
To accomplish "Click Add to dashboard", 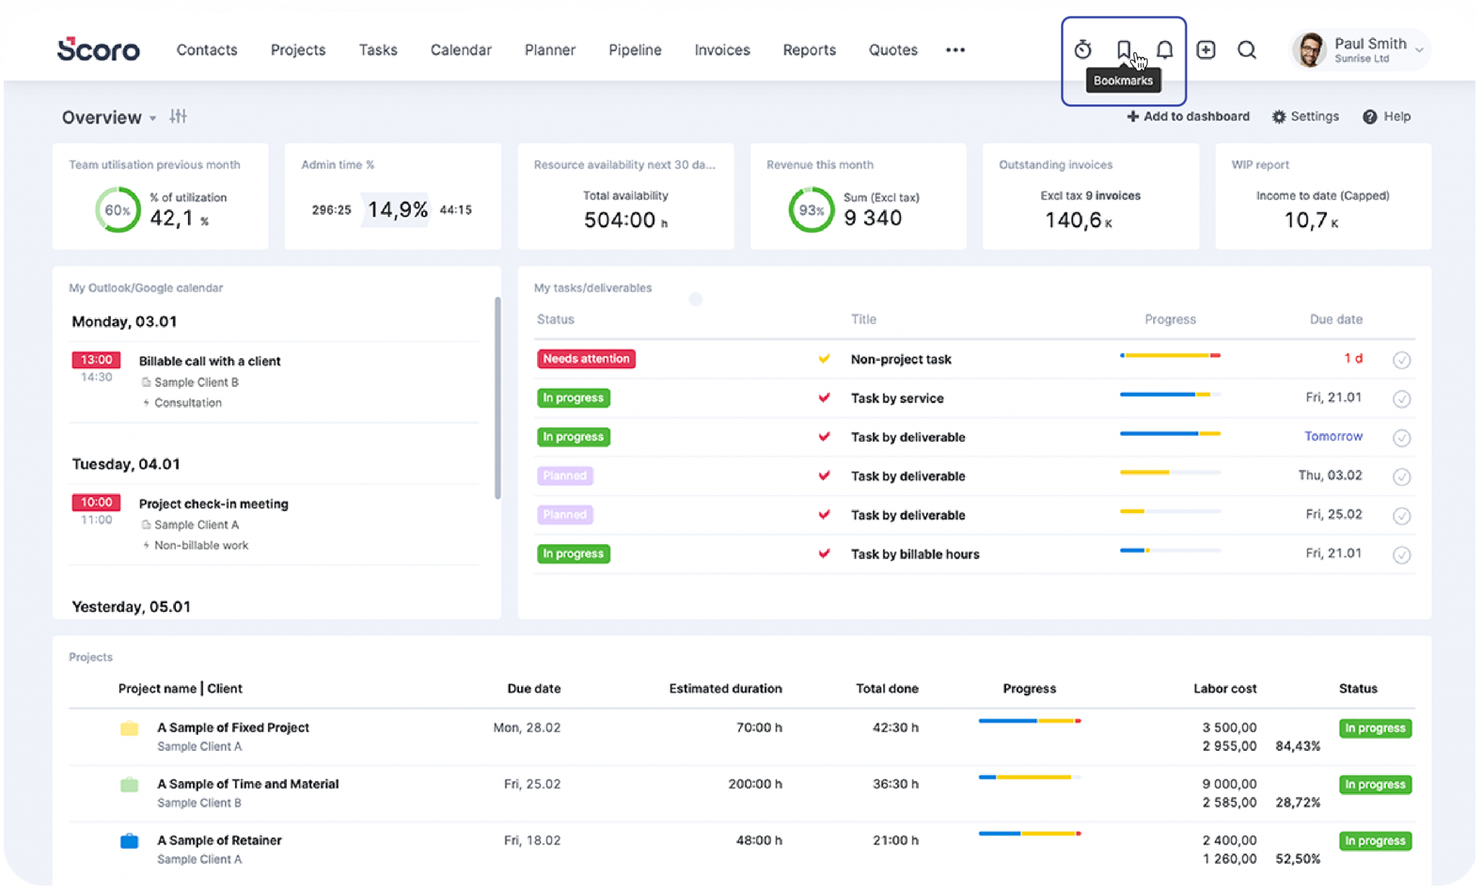I will (1188, 116).
